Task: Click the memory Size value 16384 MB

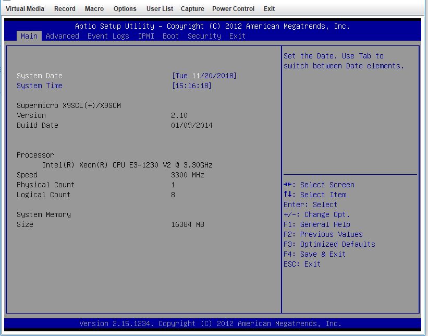Action: [188, 224]
